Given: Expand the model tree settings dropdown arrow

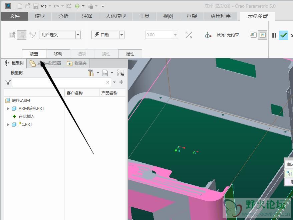Looking at the screenshot, I should click(x=98, y=73).
